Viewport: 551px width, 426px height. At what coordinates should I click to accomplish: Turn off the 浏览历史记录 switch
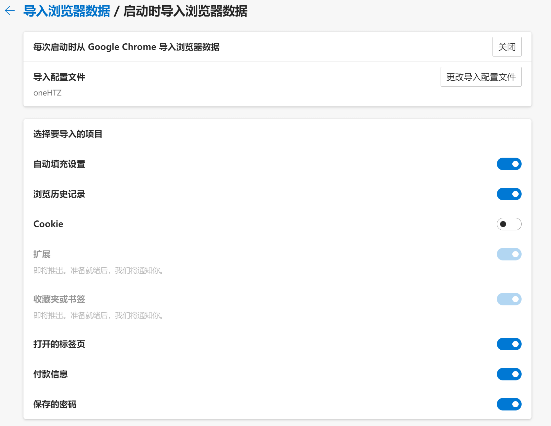coord(509,194)
